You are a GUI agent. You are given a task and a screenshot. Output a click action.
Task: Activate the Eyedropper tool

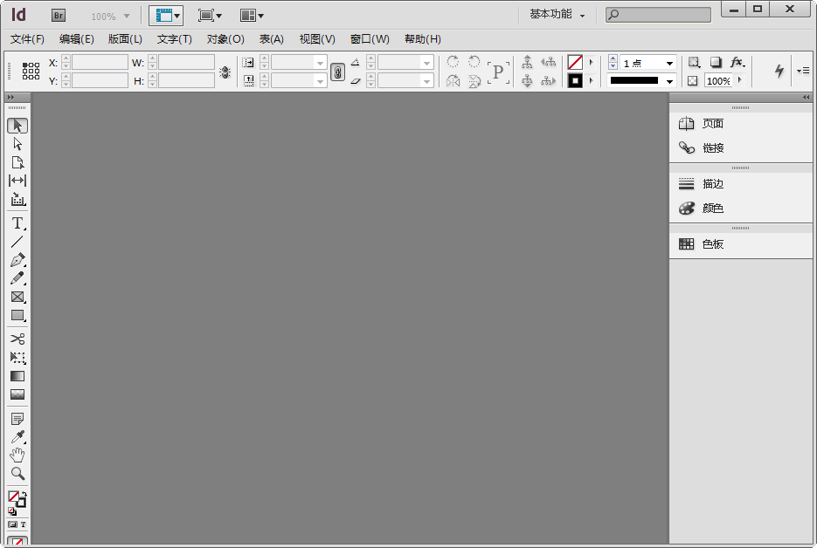pos(17,436)
